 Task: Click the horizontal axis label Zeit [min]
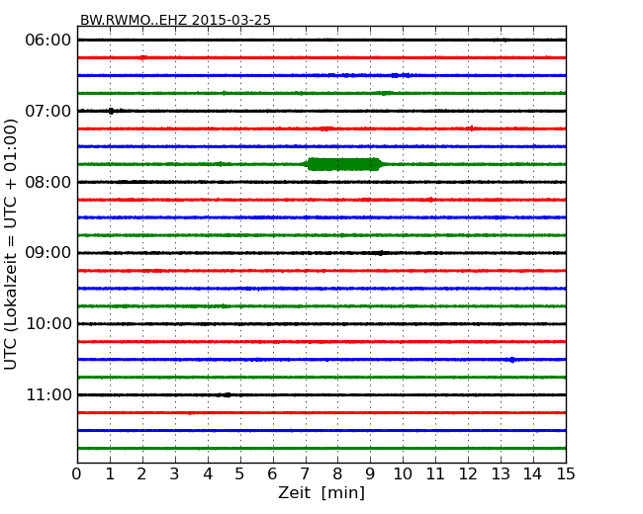[321, 492]
